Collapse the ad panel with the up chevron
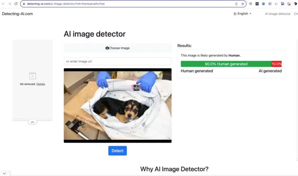 (x=33, y=122)
